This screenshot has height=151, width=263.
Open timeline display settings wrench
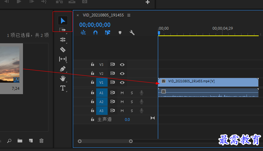(x=132, y=33)
